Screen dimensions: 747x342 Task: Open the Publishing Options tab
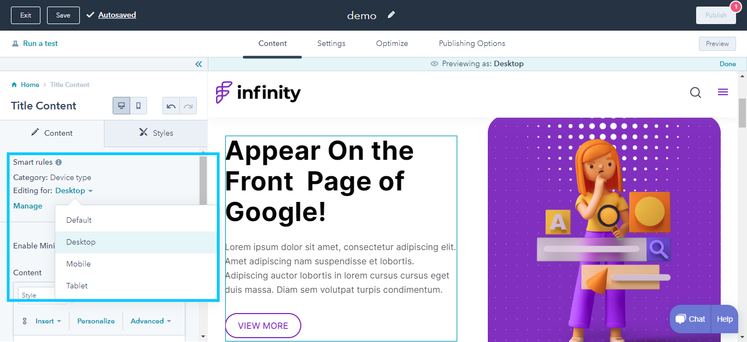[x=472, y=43]
